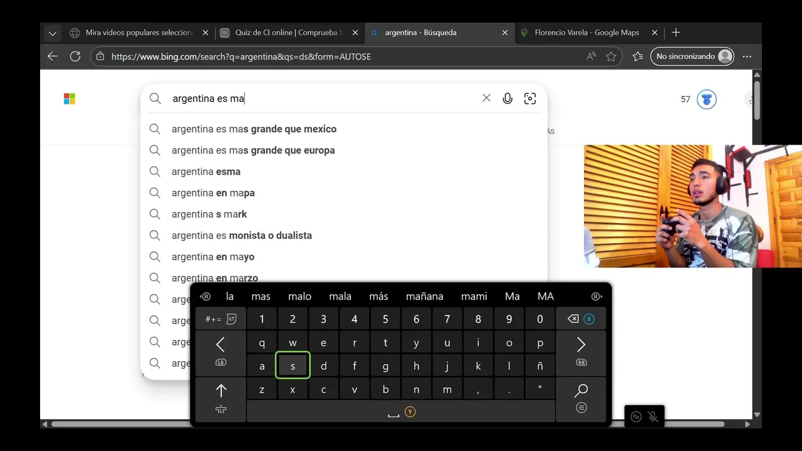Viewport: 802px width, 451px height.
Task: Click the vertical page scrollbar thumb
Action: click(x=757, y=100)
